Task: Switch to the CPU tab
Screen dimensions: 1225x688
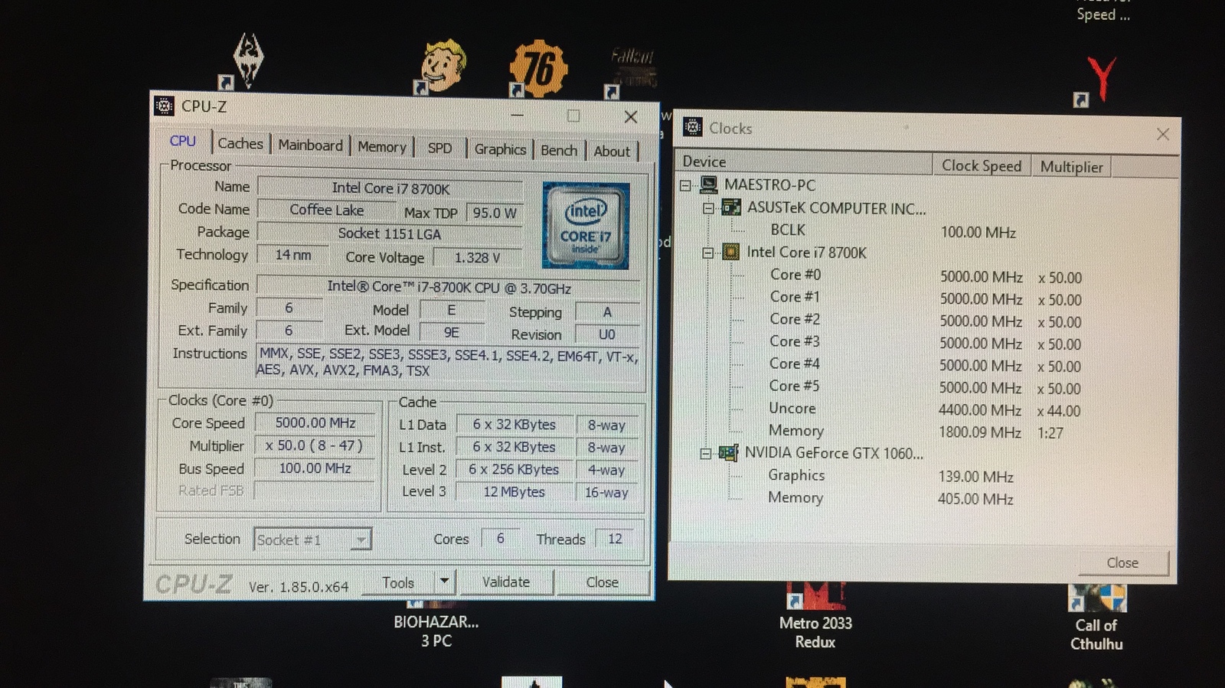Action: [x=183, y=141]
